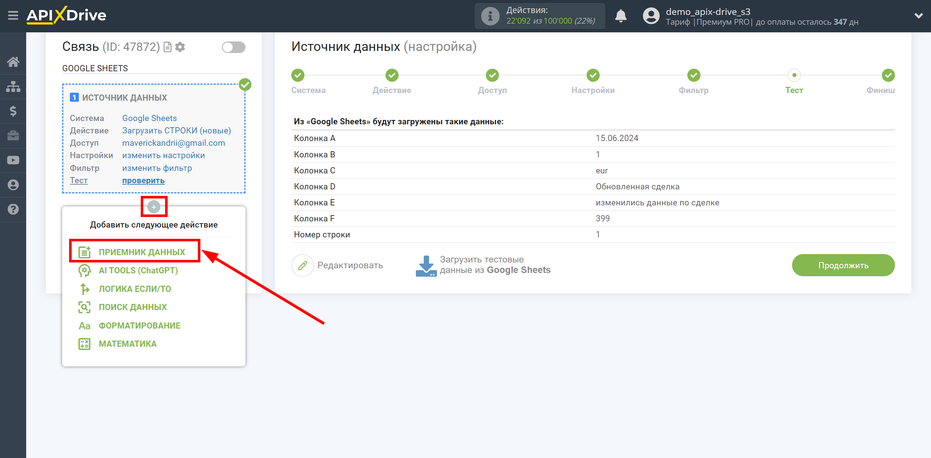Open notifications bell

(x=621, y=16)
